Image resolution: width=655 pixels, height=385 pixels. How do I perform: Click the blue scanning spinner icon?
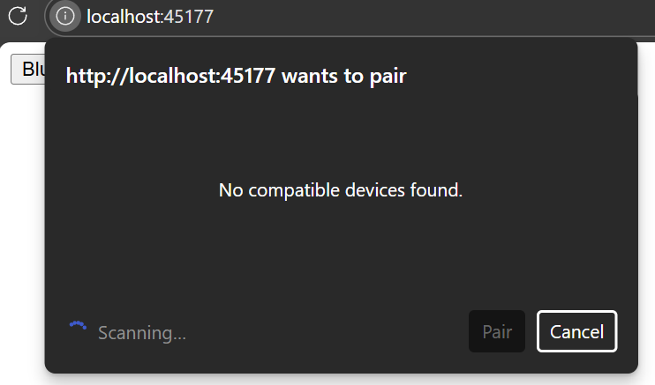coord(79,328)
